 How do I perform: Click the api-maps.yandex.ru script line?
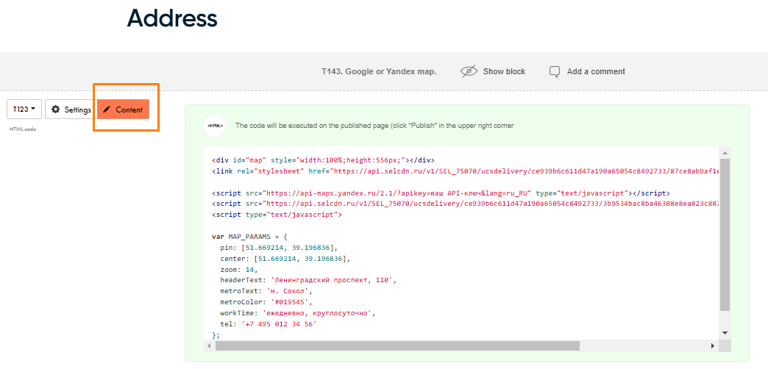pyautogui.click(x=441, y=193)
